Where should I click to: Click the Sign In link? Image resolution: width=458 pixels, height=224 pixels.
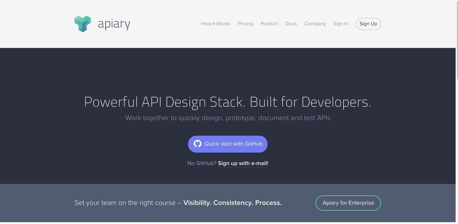click(x=341, y=24)
